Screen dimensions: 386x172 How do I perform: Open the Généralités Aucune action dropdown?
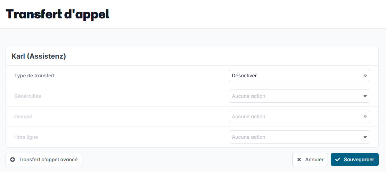[299, 96]
